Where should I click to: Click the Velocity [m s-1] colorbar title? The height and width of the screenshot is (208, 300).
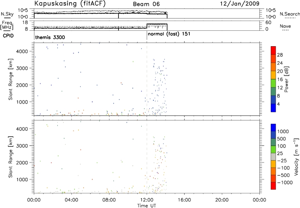point(296,157)
